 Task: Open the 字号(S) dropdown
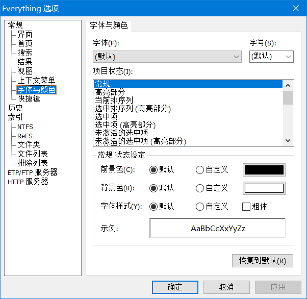pos(271,57)
